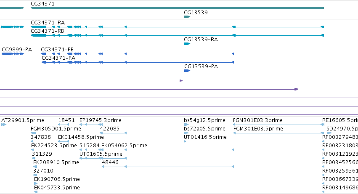Open EK208910.5prime EST label
This screenshot has width=358, height=194.
[x=56, y=163]
